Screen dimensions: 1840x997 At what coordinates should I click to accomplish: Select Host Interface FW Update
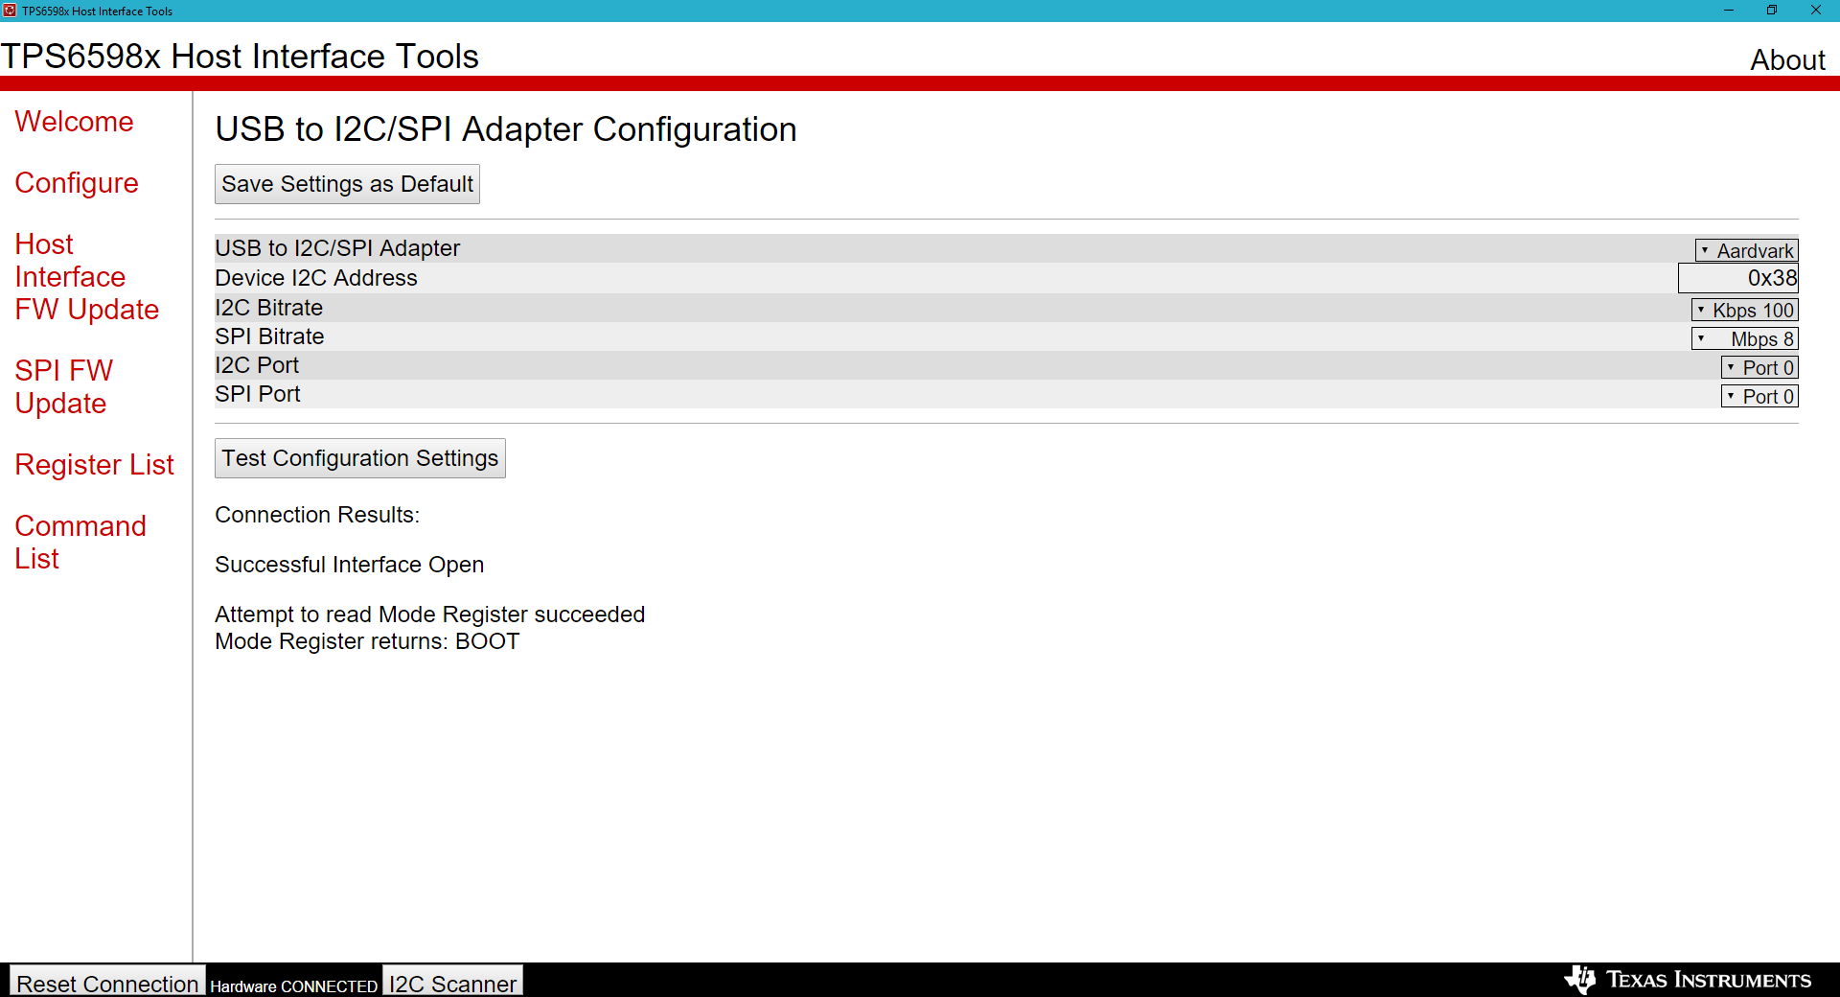(x=86, y=276)
